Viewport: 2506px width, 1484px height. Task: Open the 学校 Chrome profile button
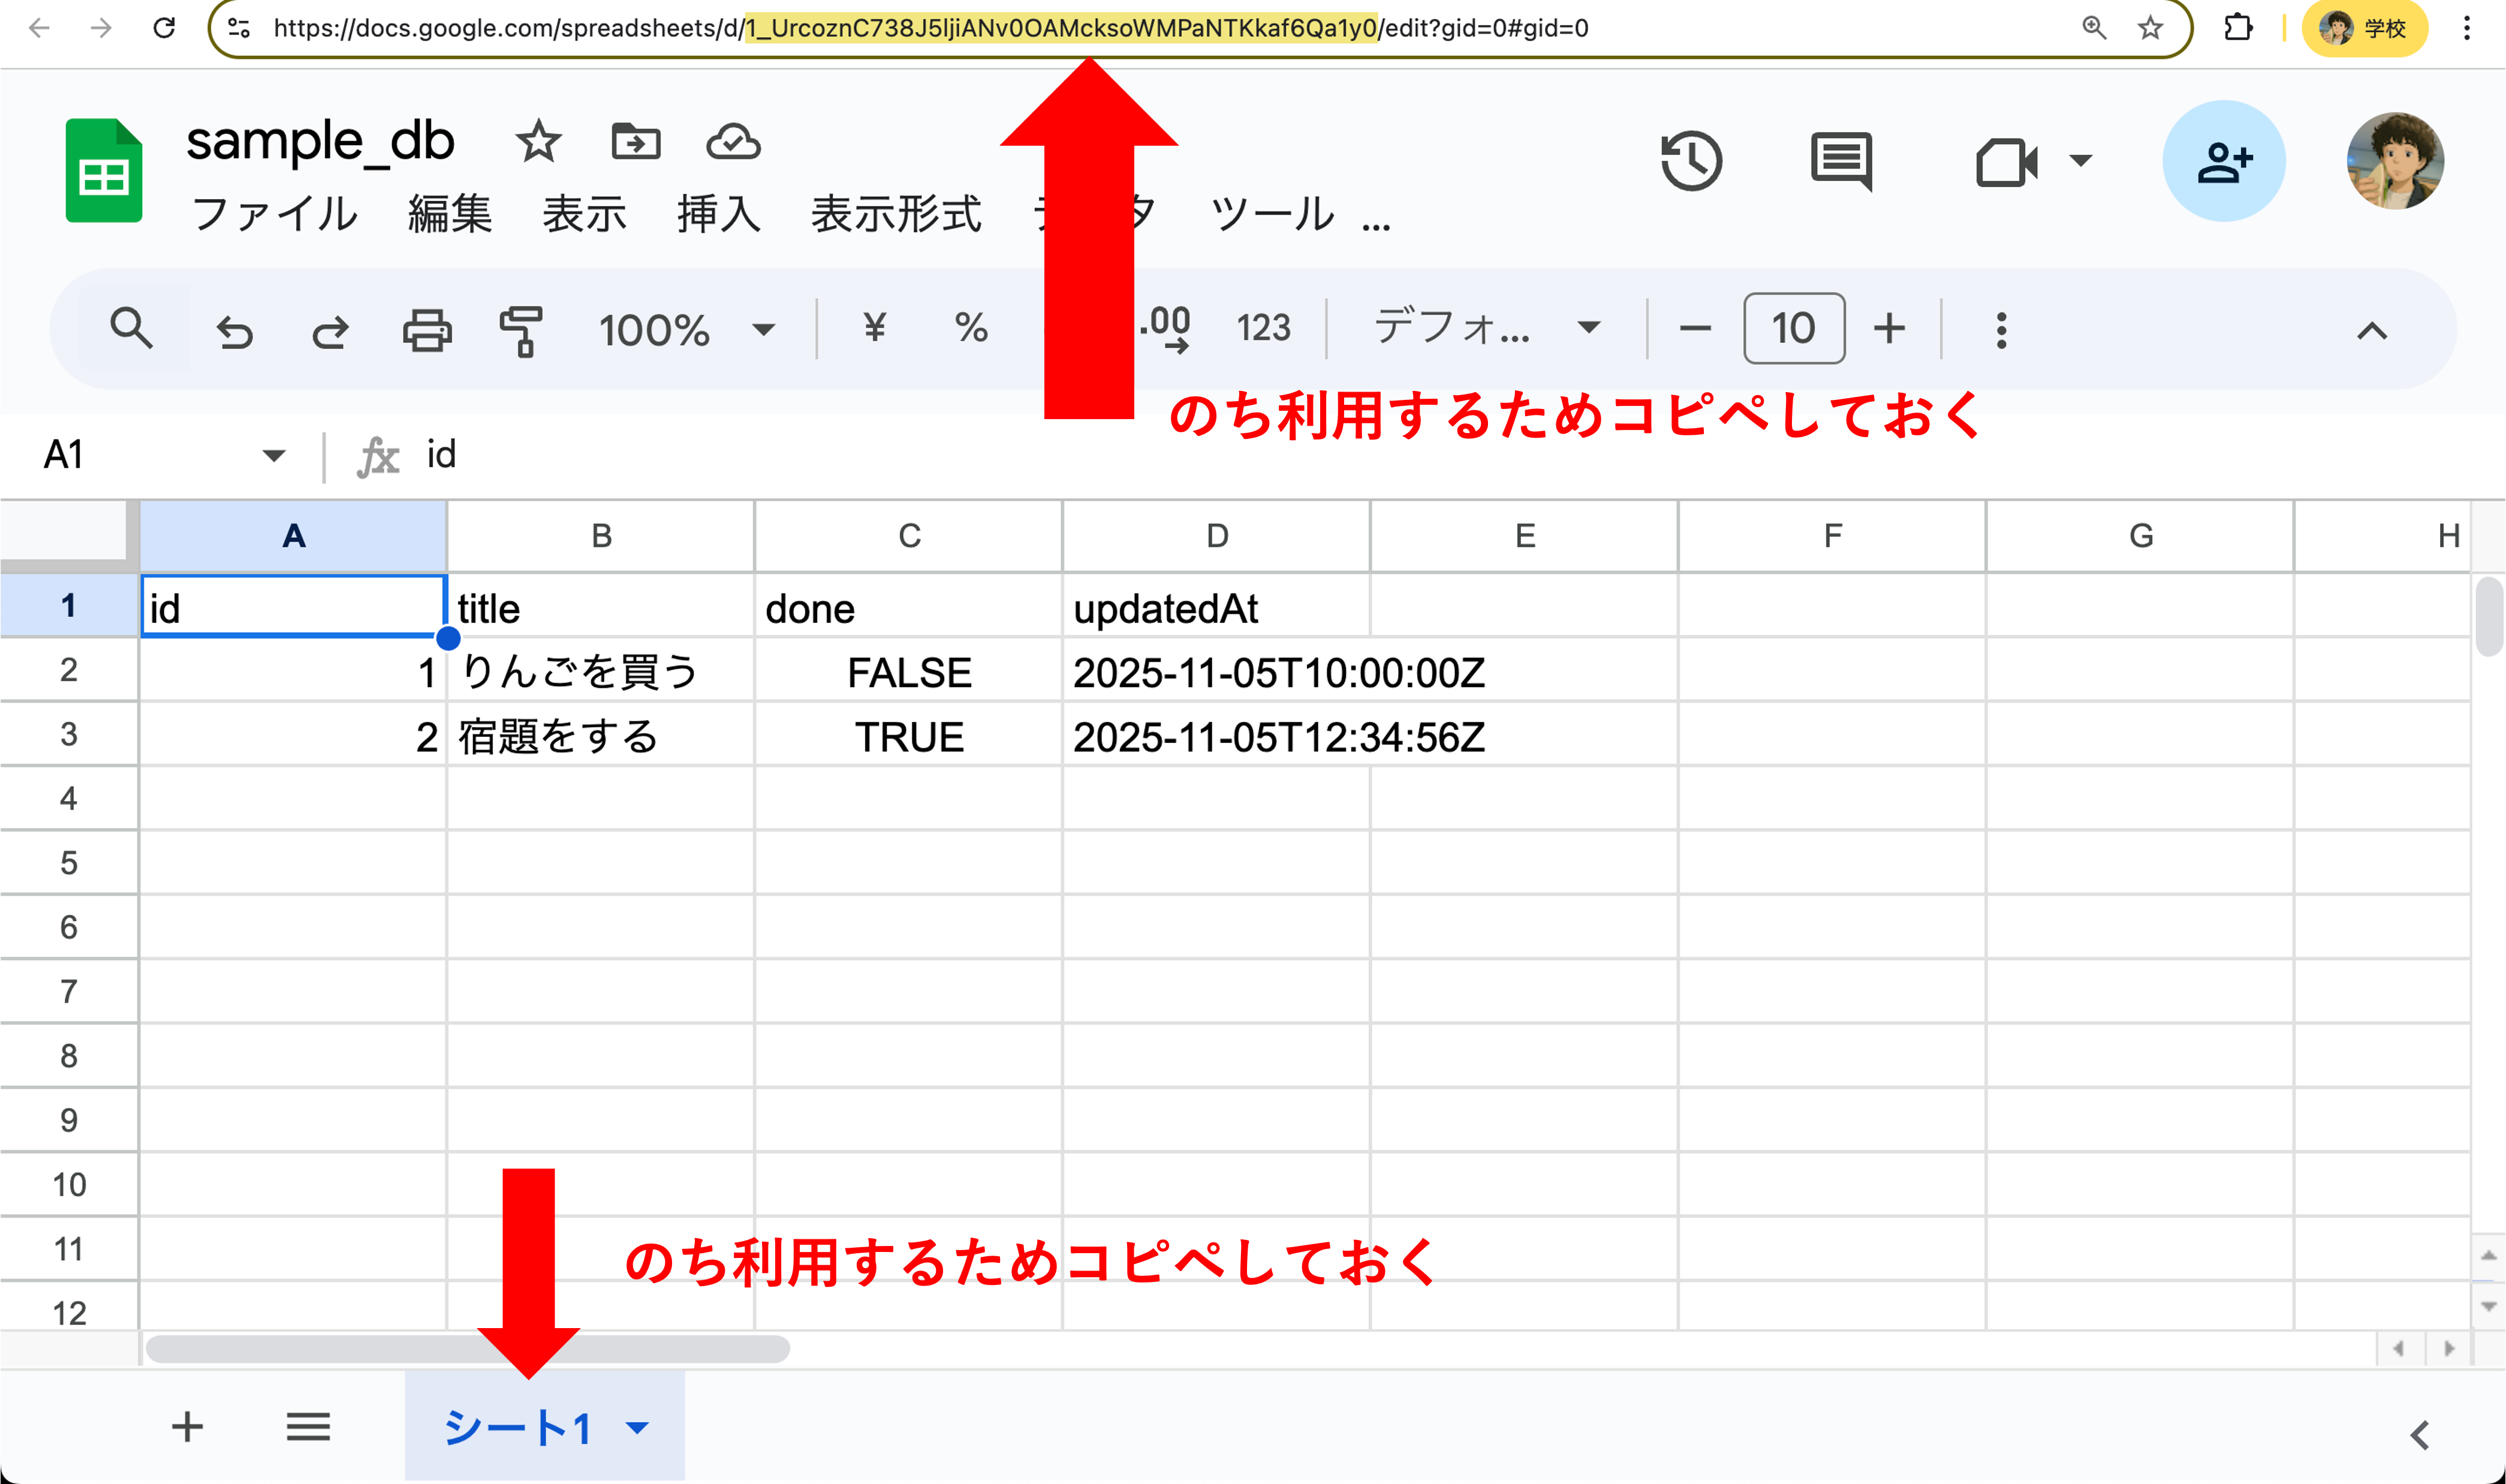point(2364,28)
